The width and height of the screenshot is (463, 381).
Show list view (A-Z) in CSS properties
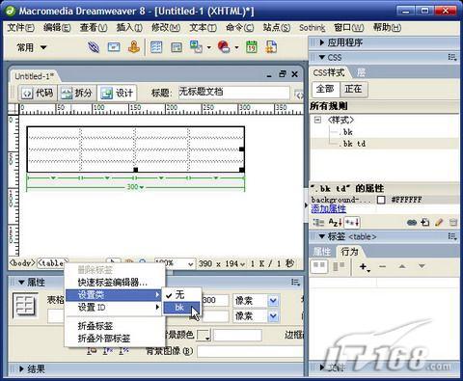[335, 223]
